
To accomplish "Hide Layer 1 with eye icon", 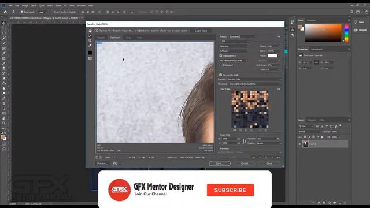I will coord(299,144).
